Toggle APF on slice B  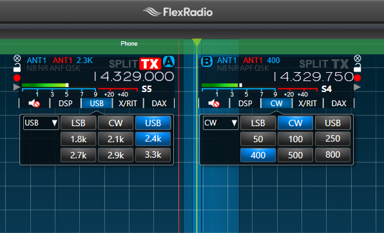point(246,68)
